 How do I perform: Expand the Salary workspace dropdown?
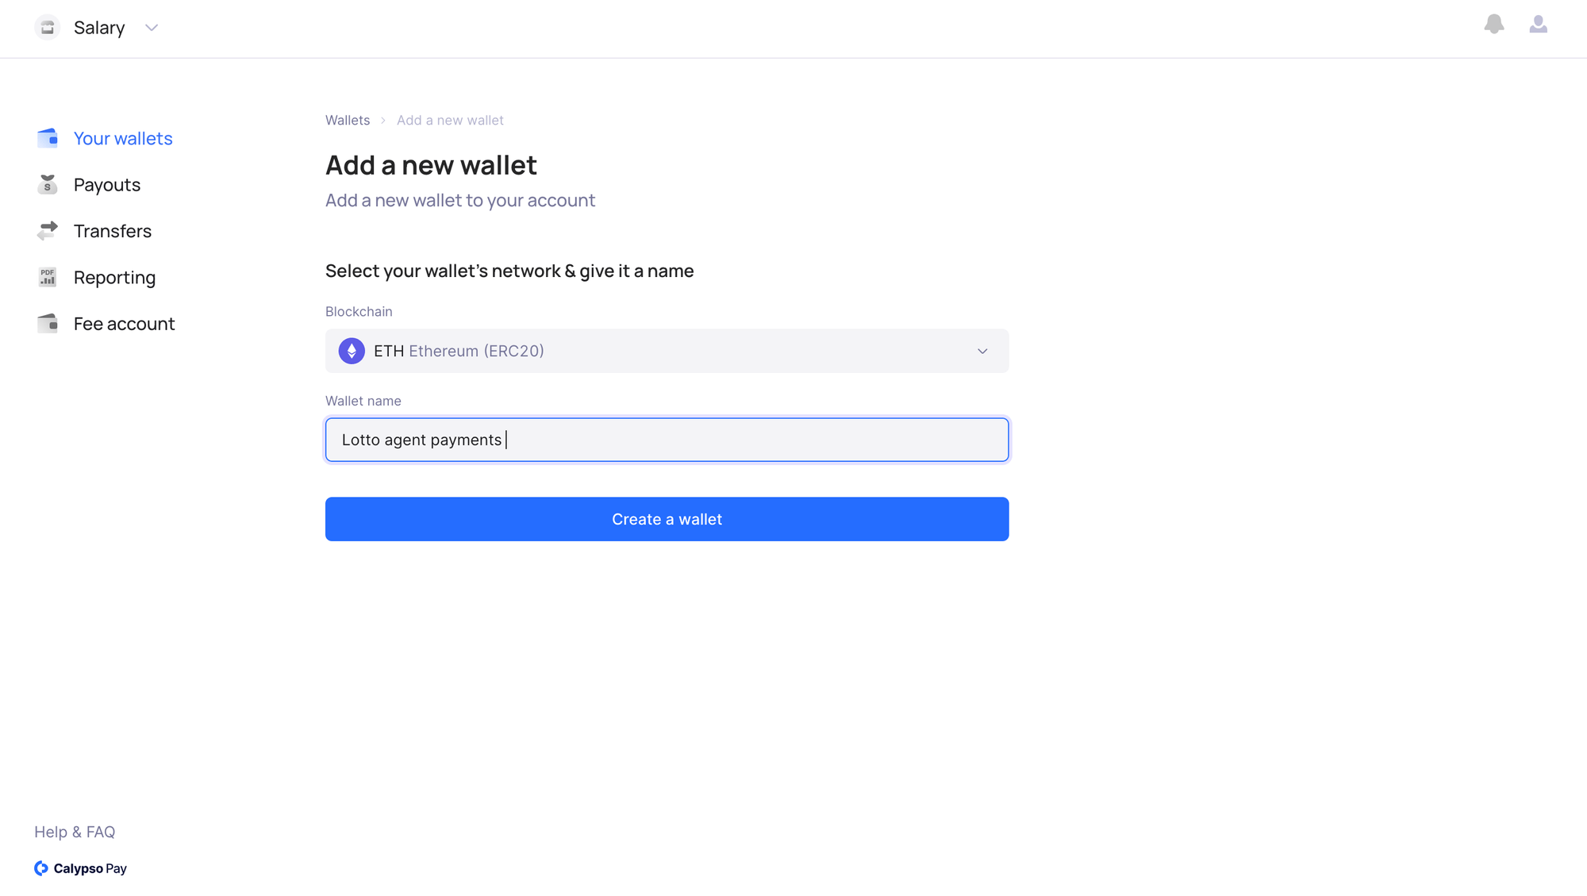151,28
